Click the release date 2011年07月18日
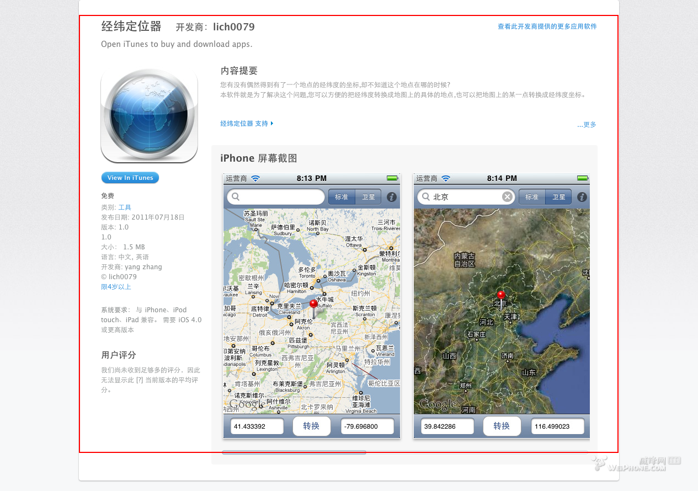698x491 pixels. point(158,217)
